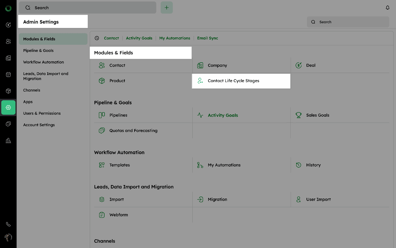
Task: Open Email Sync recent link
Action: (x=207, y=38)
